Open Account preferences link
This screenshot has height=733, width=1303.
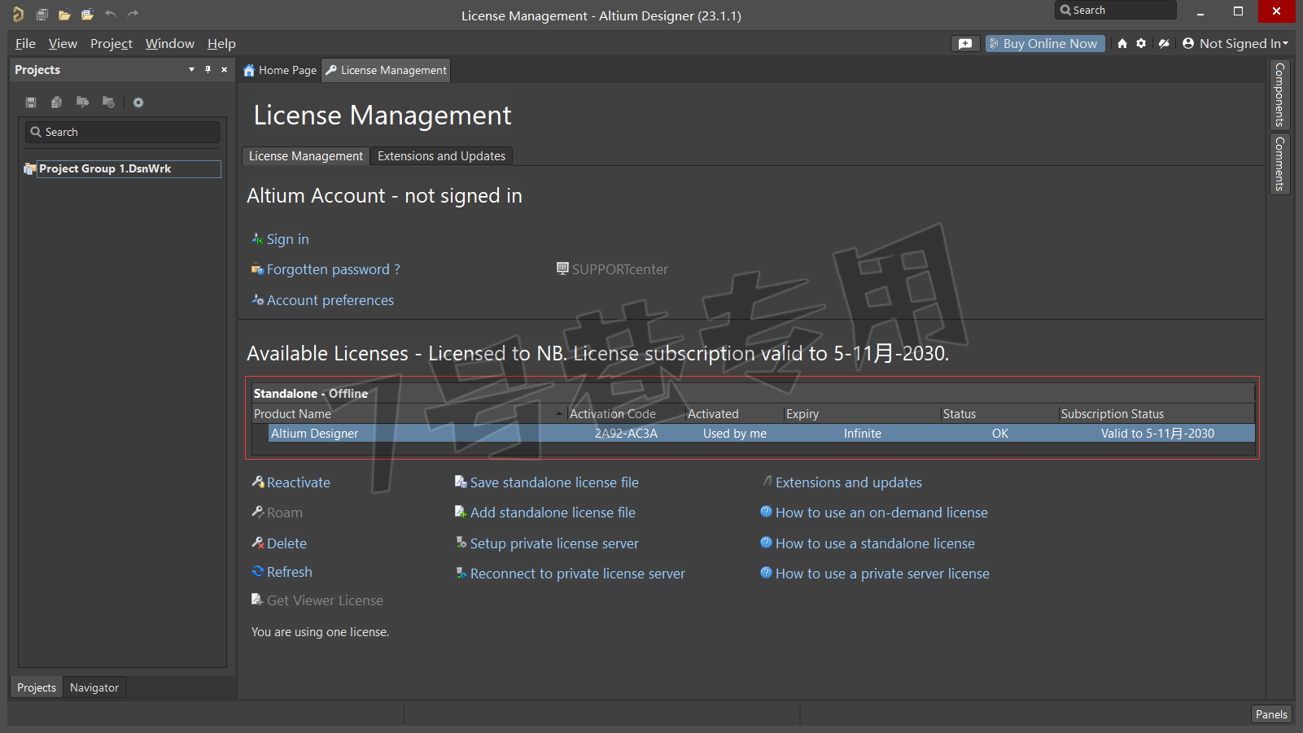(x=330, y=300)
